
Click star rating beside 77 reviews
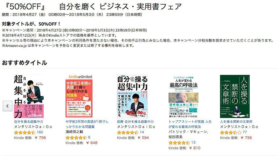coord(231,132)
